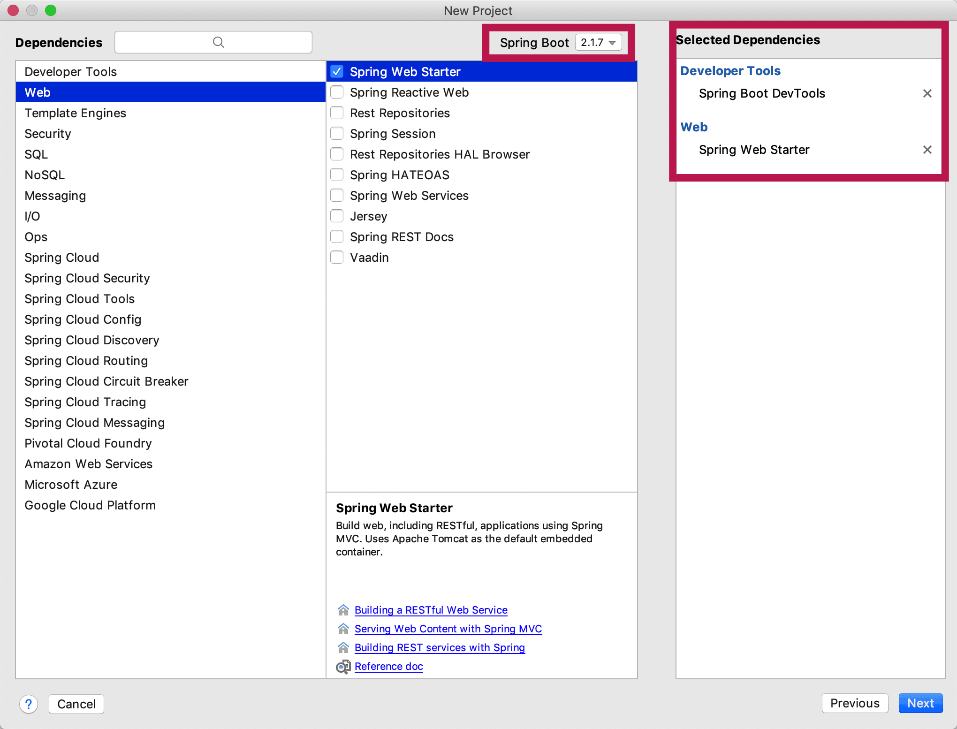
Task: Uncheck the Spring Web Starter checkbox
Action: pos(337,72)
